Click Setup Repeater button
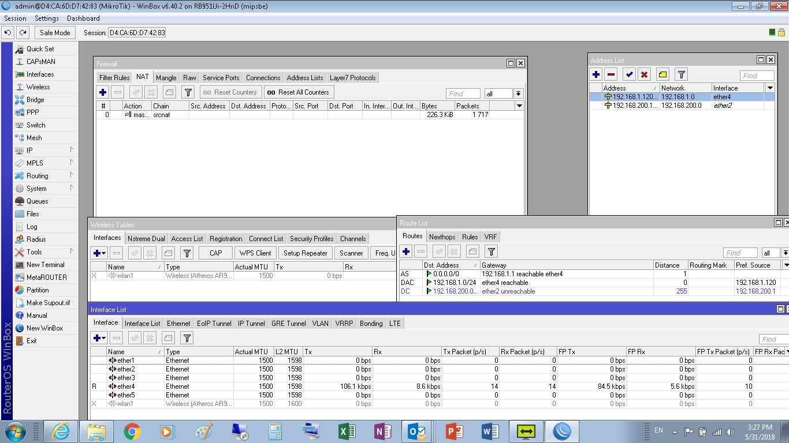 [306, 253]
